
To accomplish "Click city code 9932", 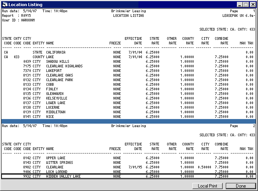I will pyautogui.click(x=27, y=176).
